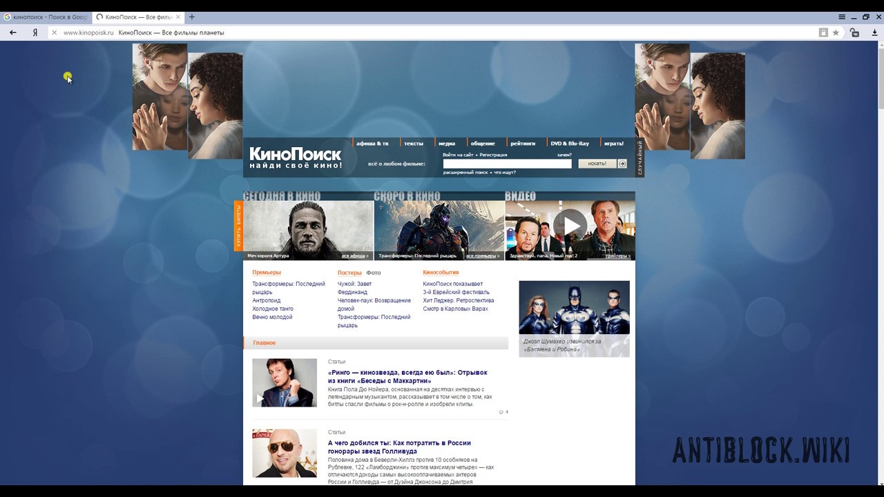The height and width of the screenshot is (497, 884).
Task: Click the vertical 'СЛУЧАЙНЫЙ' random film tab
Action: click(x=640, y=157)
